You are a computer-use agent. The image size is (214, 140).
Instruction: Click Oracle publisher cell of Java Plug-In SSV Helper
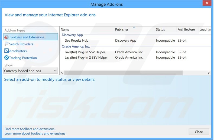(129, 52)
